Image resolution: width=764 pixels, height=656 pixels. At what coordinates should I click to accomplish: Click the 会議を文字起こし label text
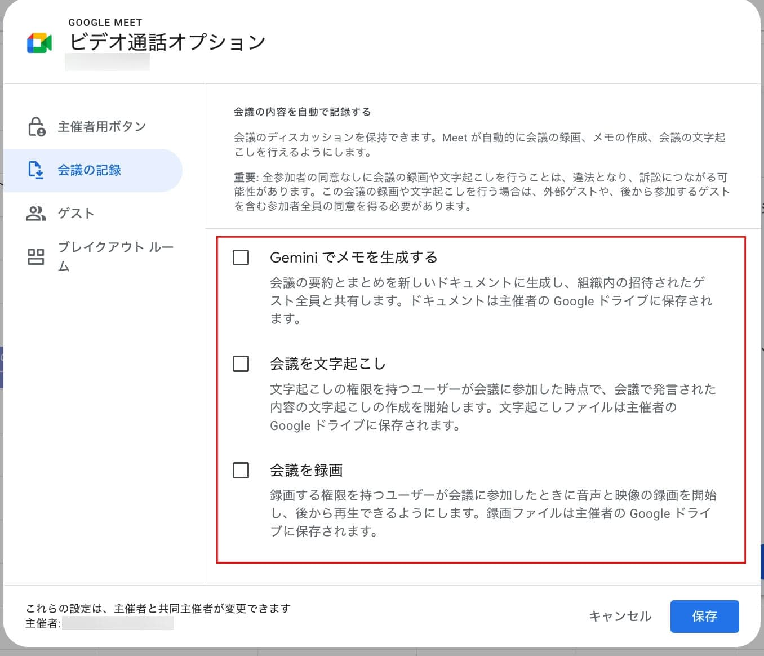[x=328, y=364]
